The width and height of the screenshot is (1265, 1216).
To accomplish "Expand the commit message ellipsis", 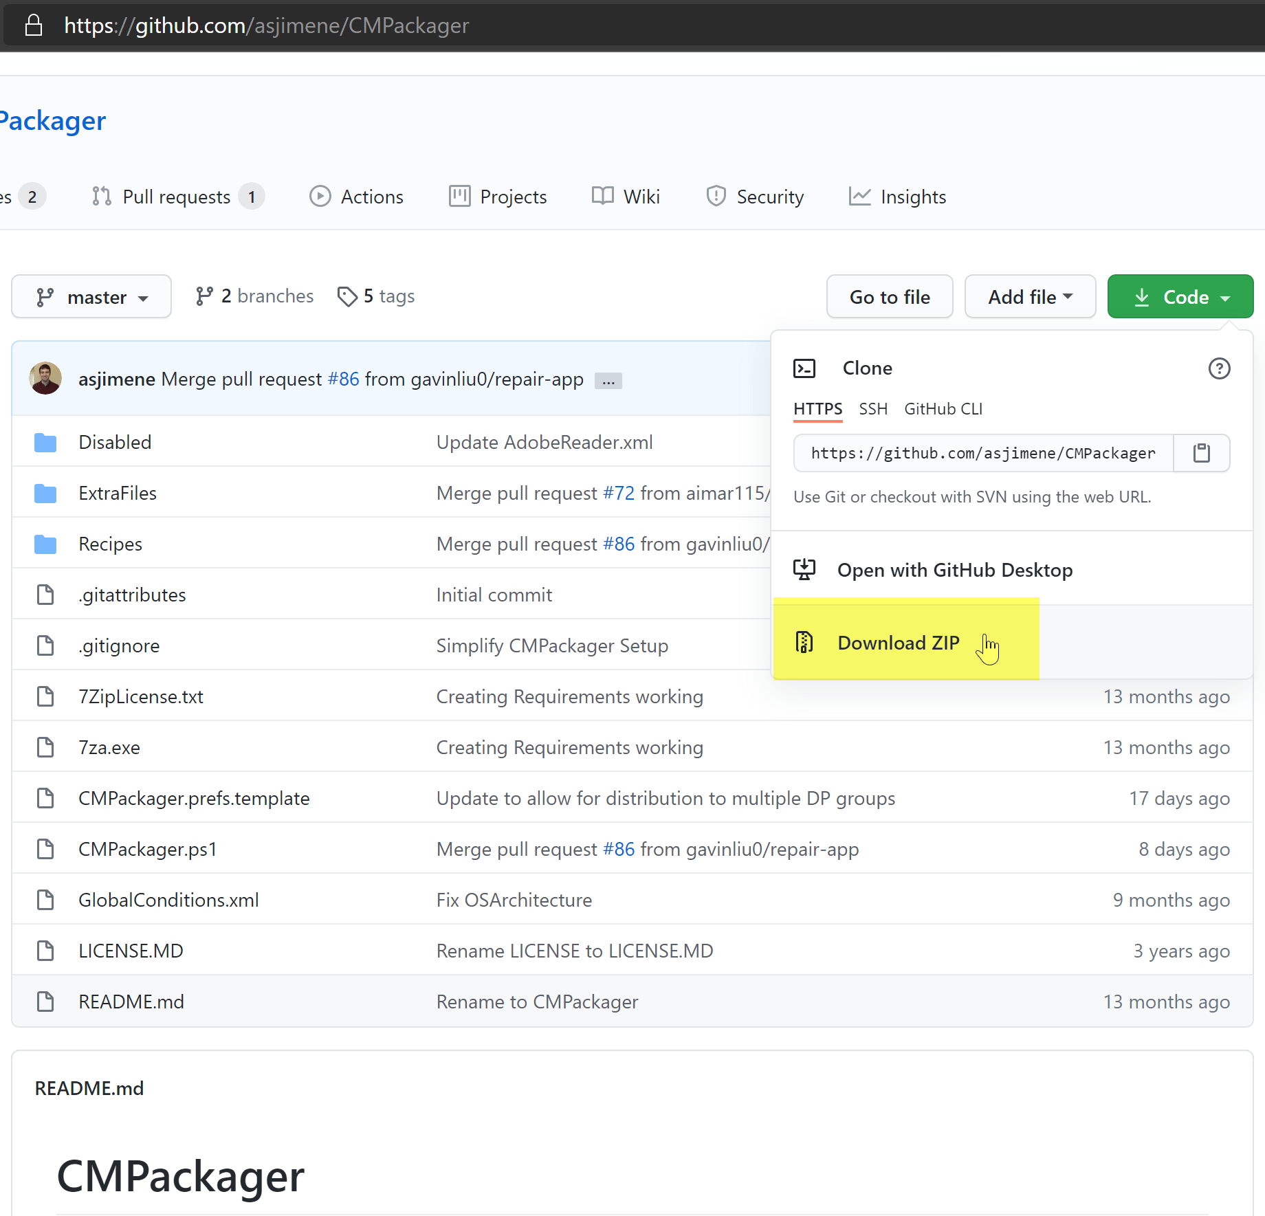I will coord(607,379).
